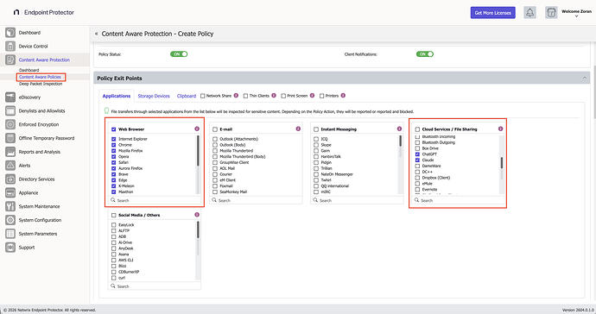Check the Network Share checkbox
Viewport: 596px width, 314px height.
pos(203,96)
